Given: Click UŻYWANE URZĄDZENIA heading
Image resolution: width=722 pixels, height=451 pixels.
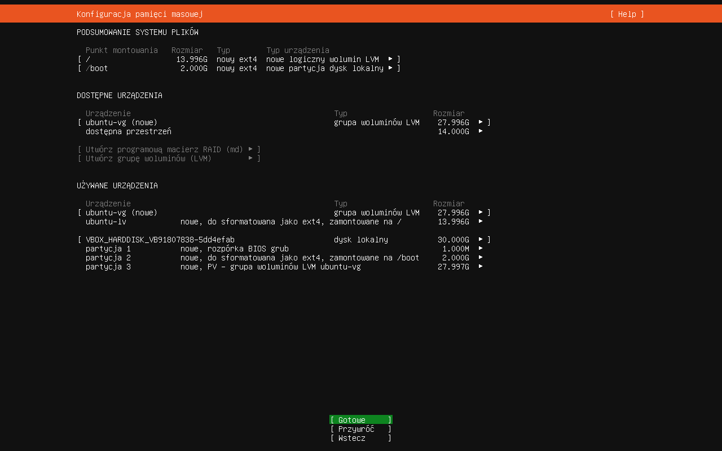Looking at the screenshot, I should (x=117, y=185).
